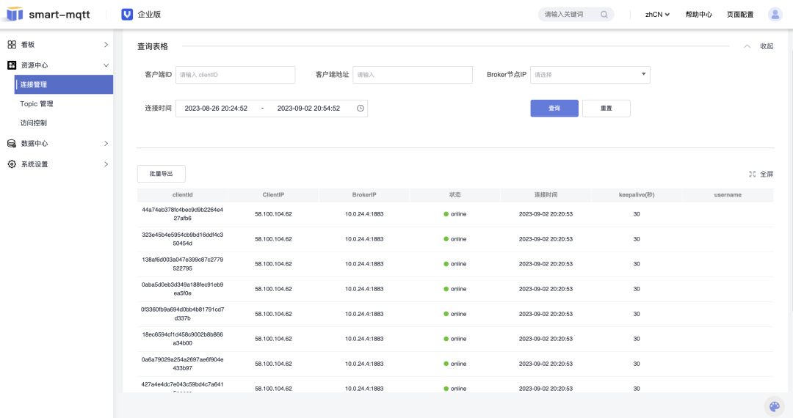Collapse the query form with 收起
Viewport: 793px width, 418px height.
coord(766,46)
